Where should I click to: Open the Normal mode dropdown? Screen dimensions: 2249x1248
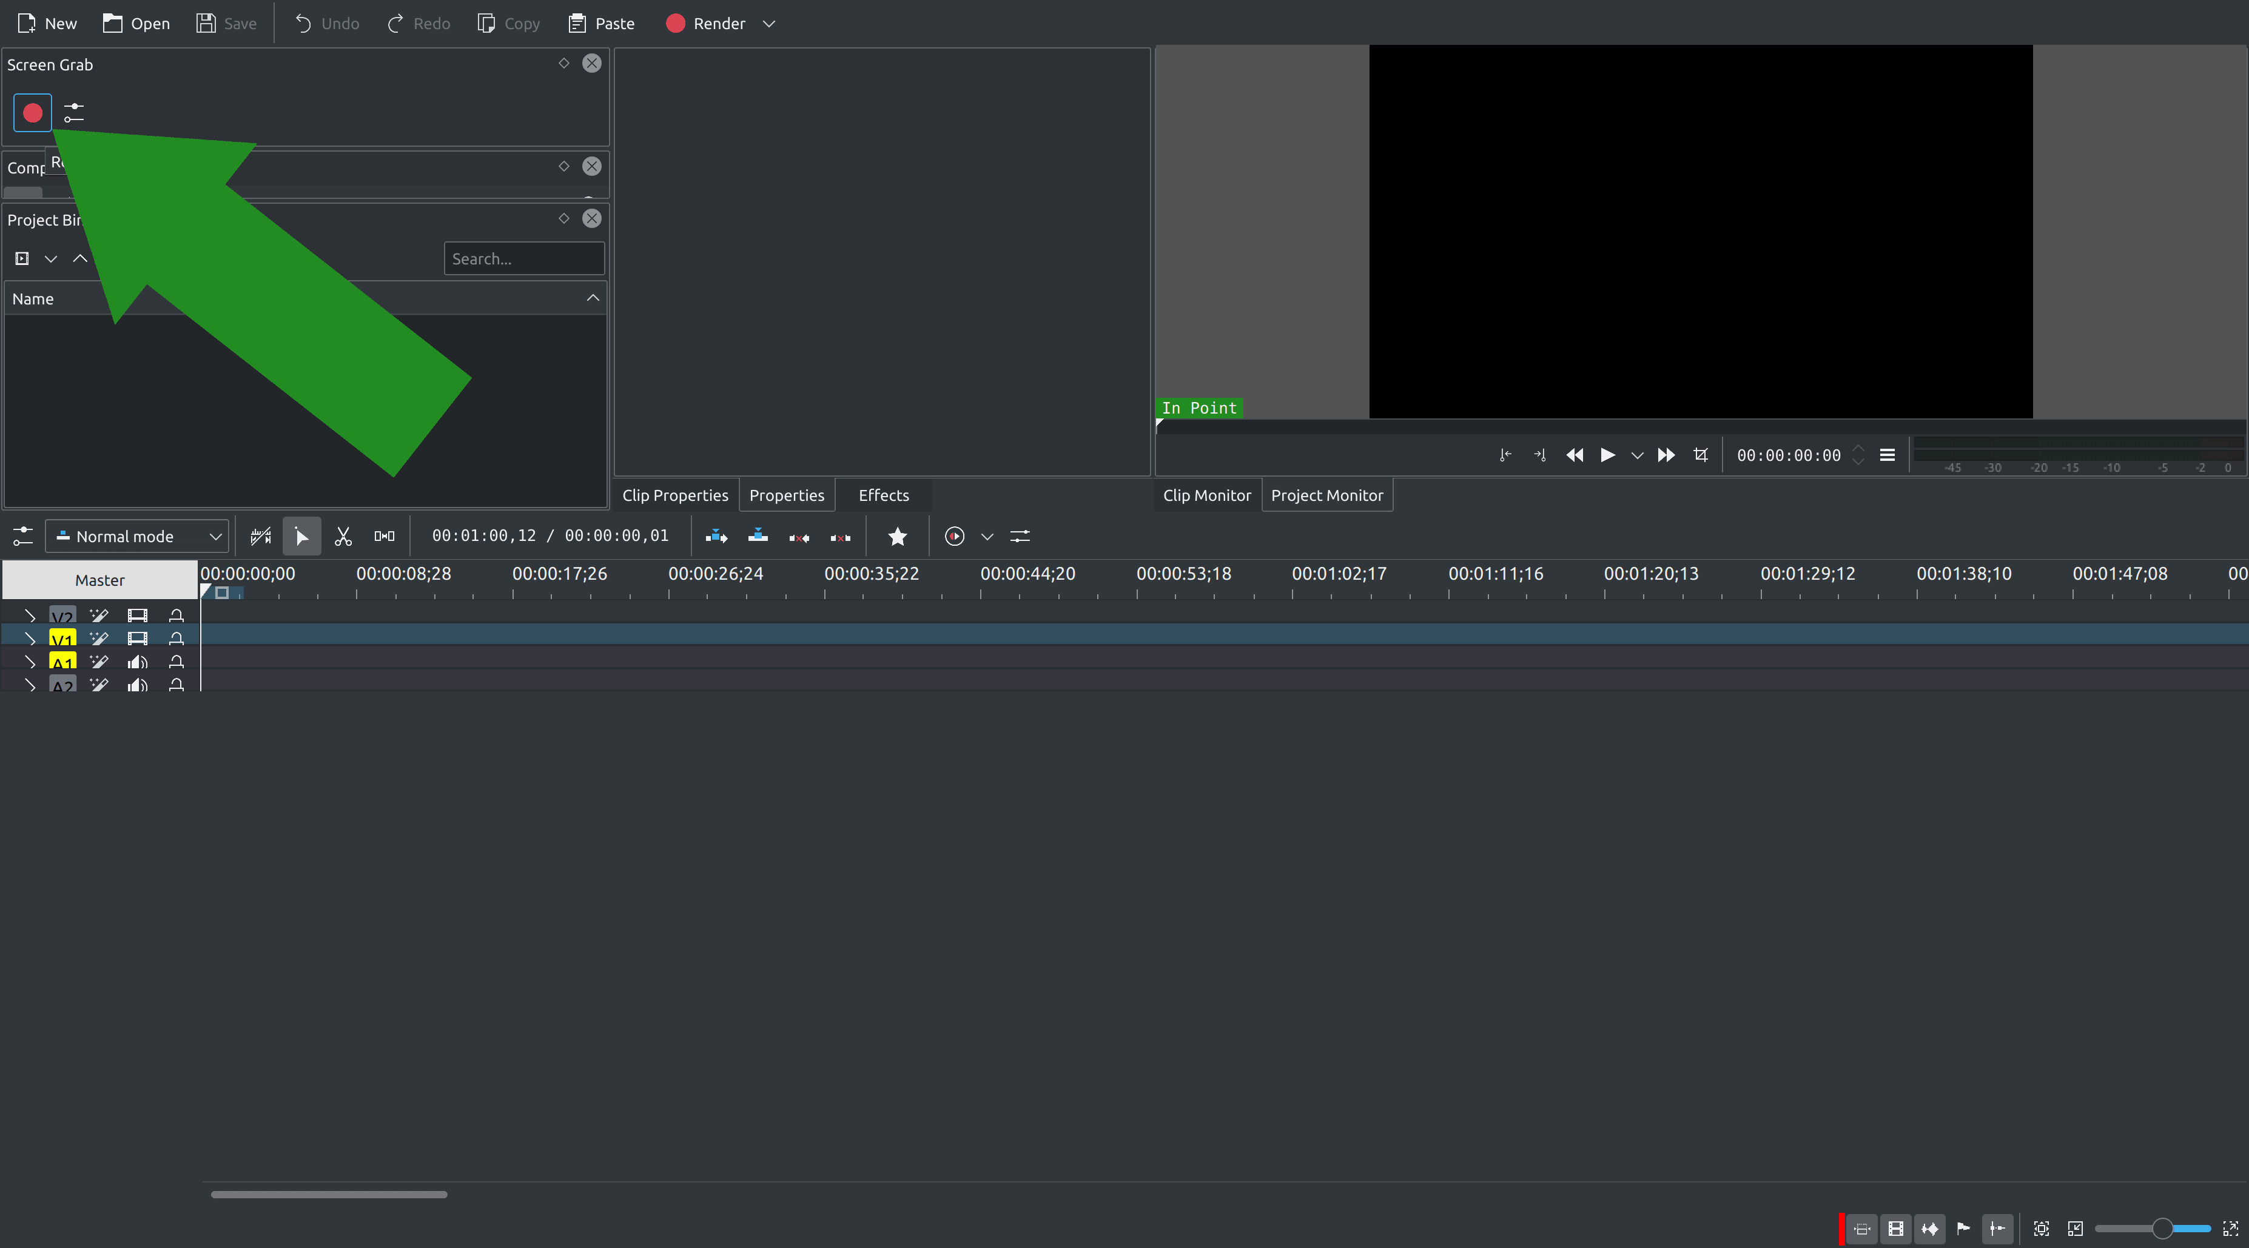tap(138, 536)
